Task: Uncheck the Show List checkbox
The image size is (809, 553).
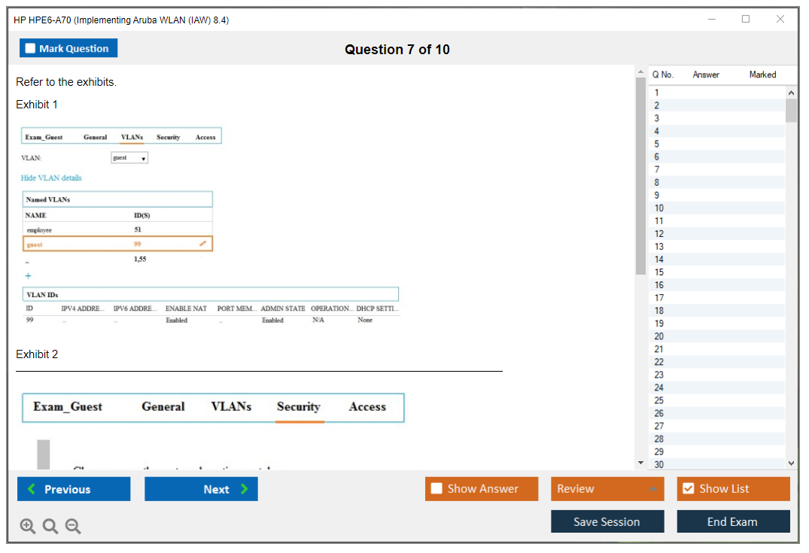Action: tap(688, 489)
